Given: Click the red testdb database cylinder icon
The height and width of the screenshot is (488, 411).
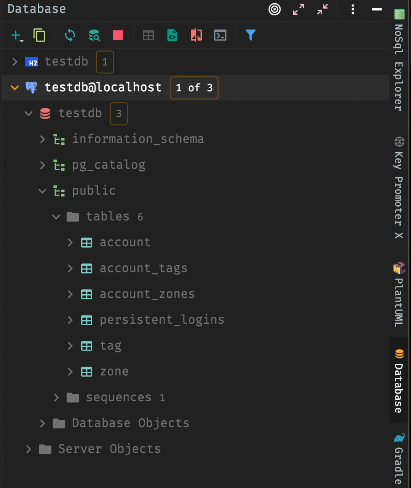Looking at the screenshot, I should [x=45, y=113].
